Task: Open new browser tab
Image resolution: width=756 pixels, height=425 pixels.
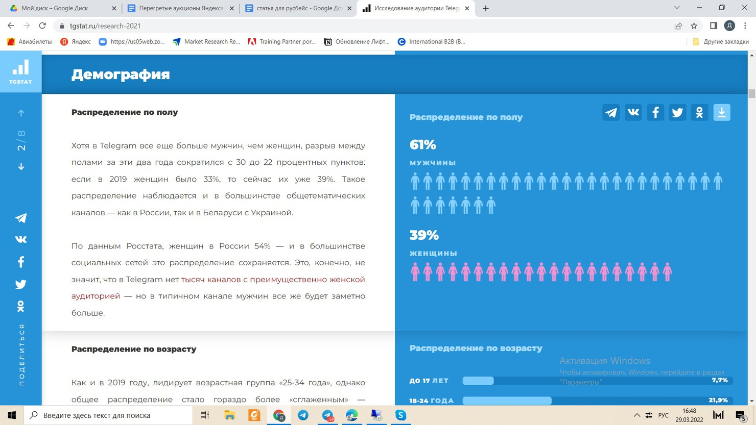Action: coord(486,8)
